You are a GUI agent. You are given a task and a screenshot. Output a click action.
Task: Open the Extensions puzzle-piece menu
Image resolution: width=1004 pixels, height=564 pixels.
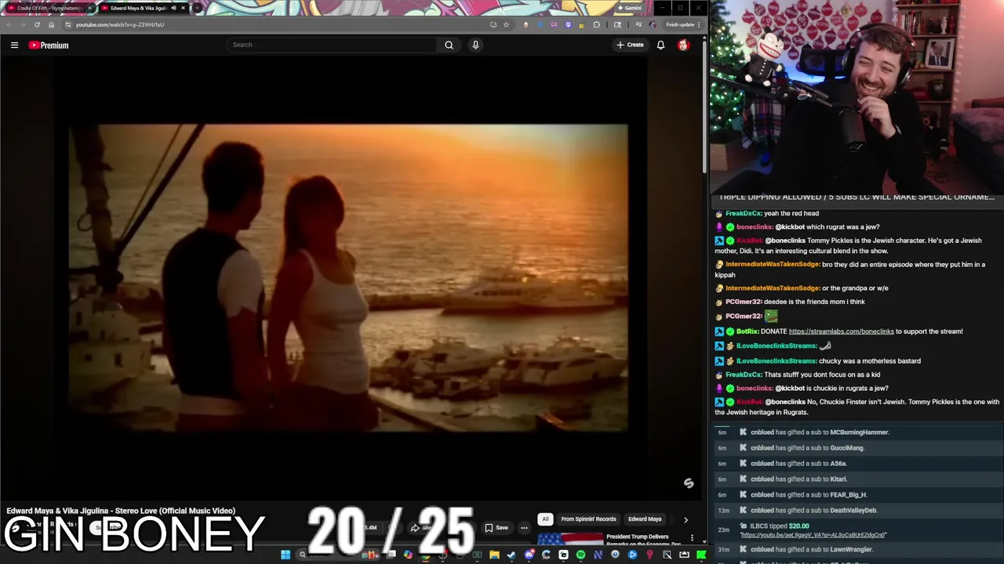click(597, 24)
